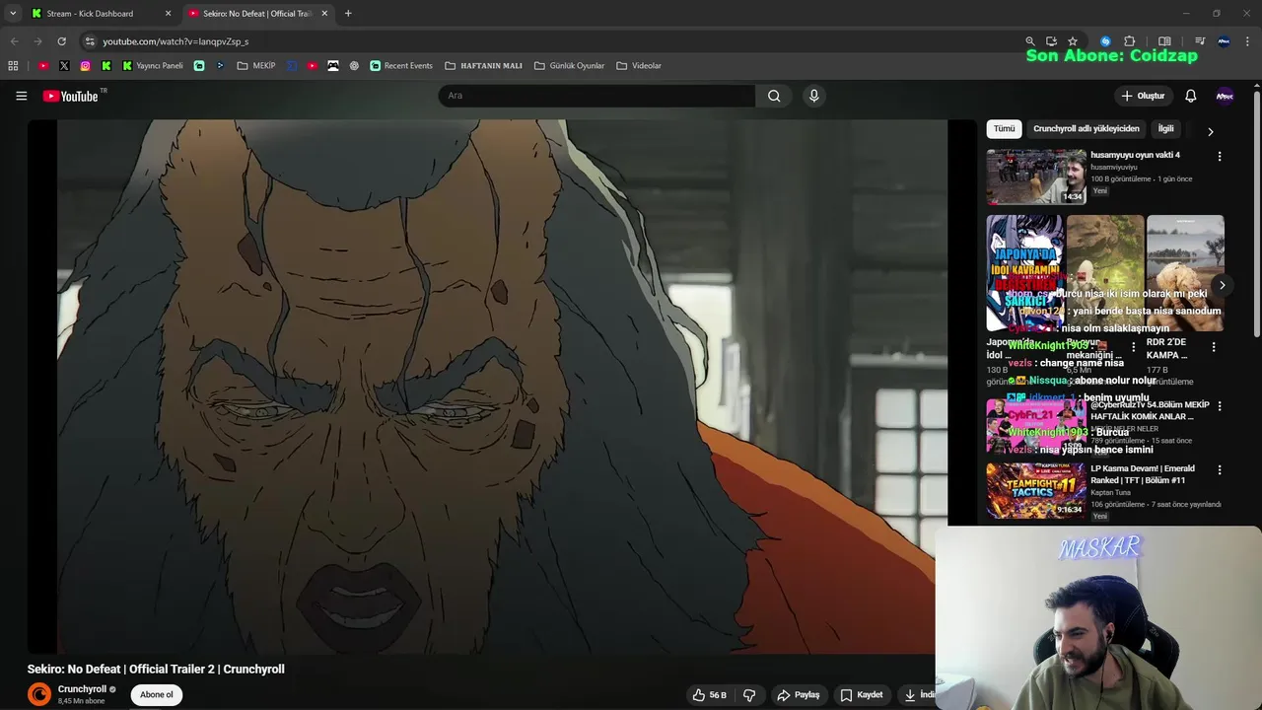This screenshot has width=1262, height=710.
Task: Open the Apps grid in the bookmarks bar
Action: point(13,66)
